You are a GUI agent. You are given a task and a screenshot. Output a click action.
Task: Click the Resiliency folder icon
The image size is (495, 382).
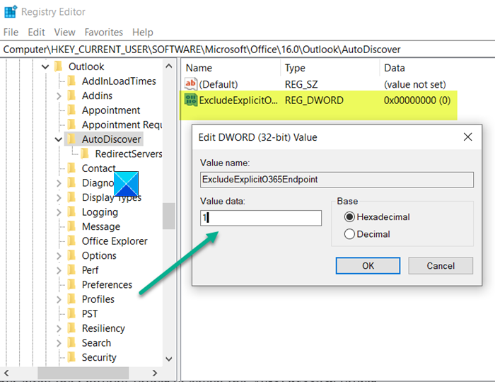click(x=72, y=328)
